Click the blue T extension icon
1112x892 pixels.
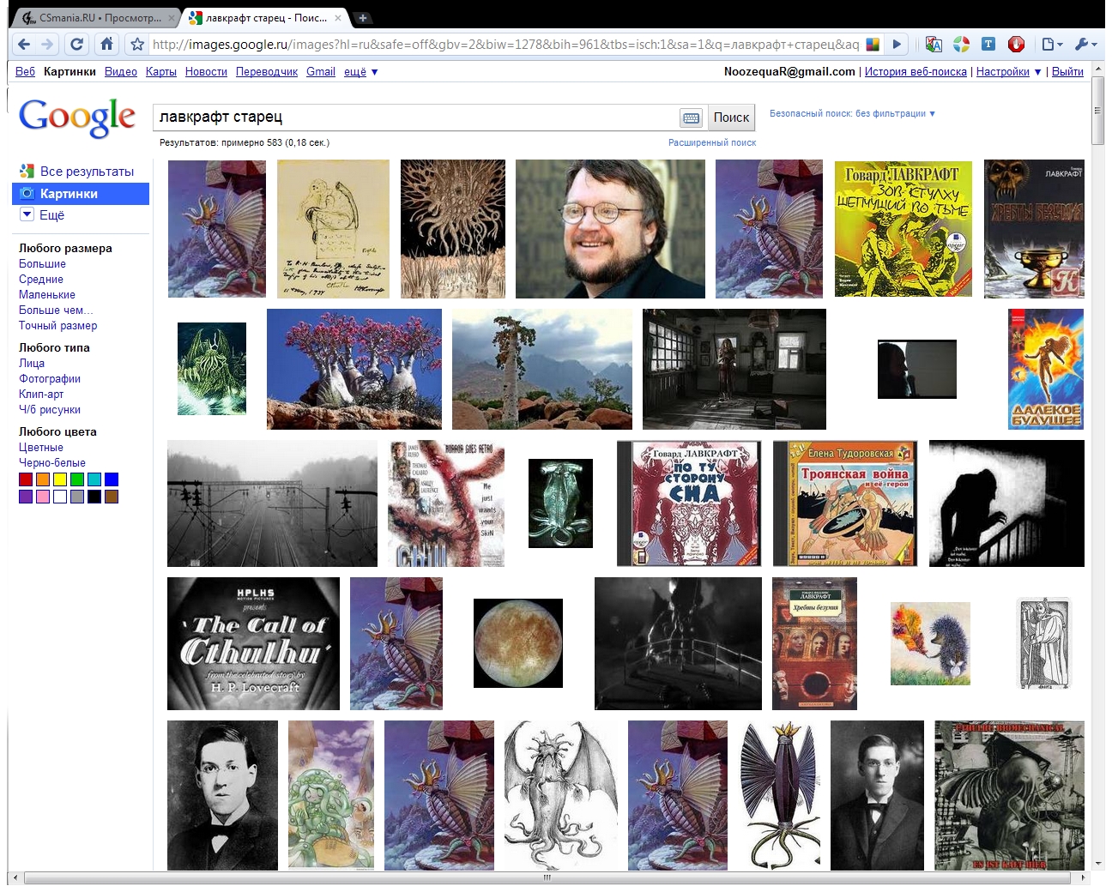[x=988, y=45]
